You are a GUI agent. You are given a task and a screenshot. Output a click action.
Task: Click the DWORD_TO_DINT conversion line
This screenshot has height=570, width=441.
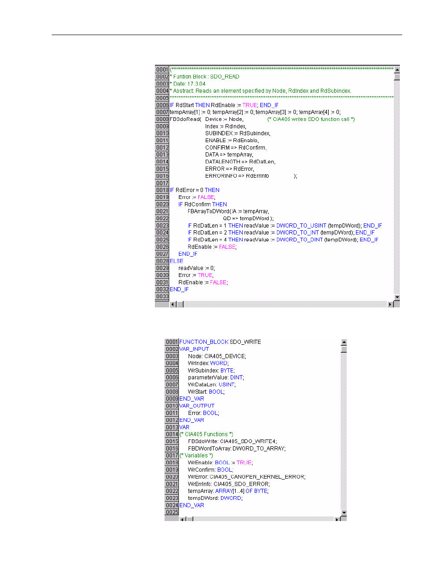coord(283,240)
